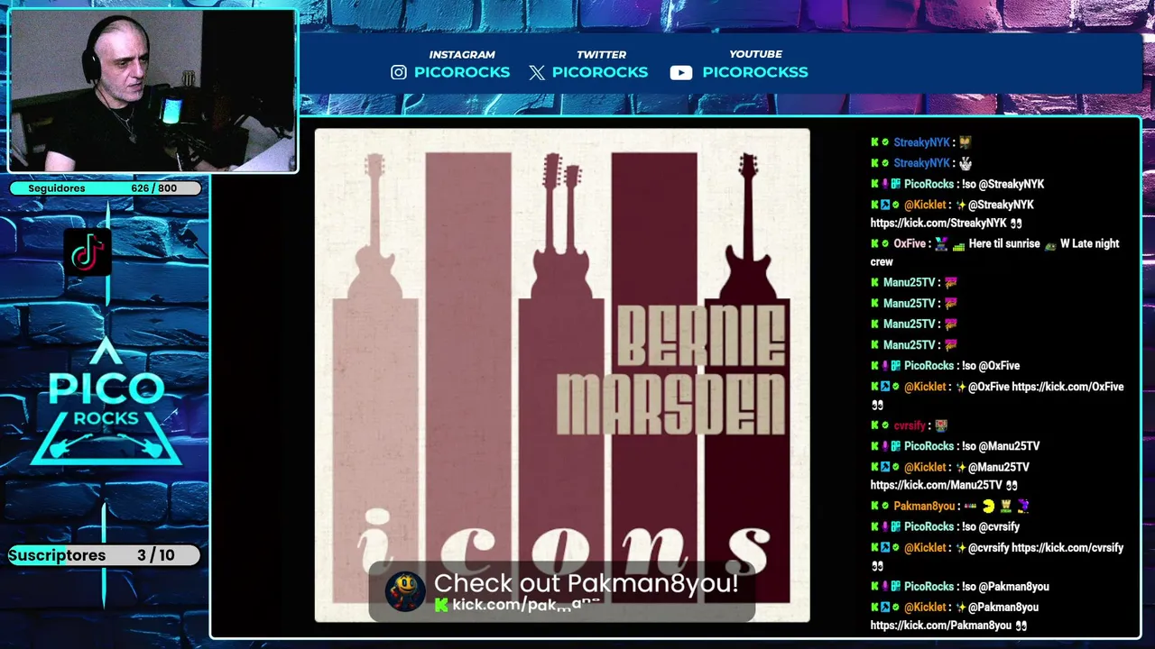The width and height of the screenshot is (1155, 649).
Task: Click the OxFive username in chat
Action: (910, 243)
